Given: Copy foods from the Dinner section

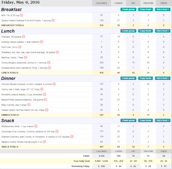Looking at the screenshot, I should click(x=145, y=78).
